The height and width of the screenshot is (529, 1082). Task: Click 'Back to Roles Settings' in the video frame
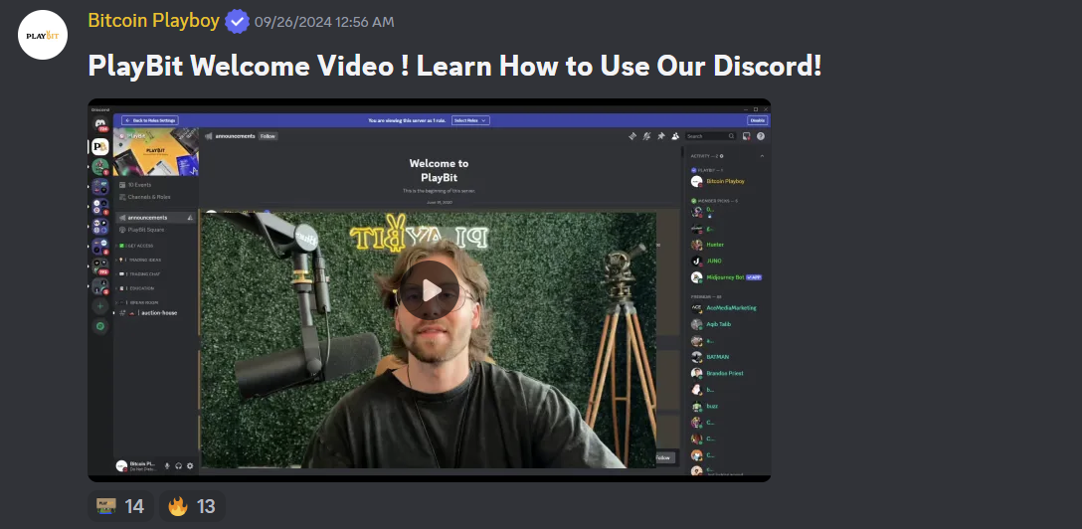point(150,120)
